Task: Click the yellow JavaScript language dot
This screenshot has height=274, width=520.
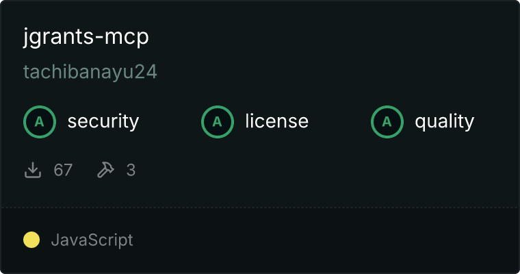Action: 31,240
